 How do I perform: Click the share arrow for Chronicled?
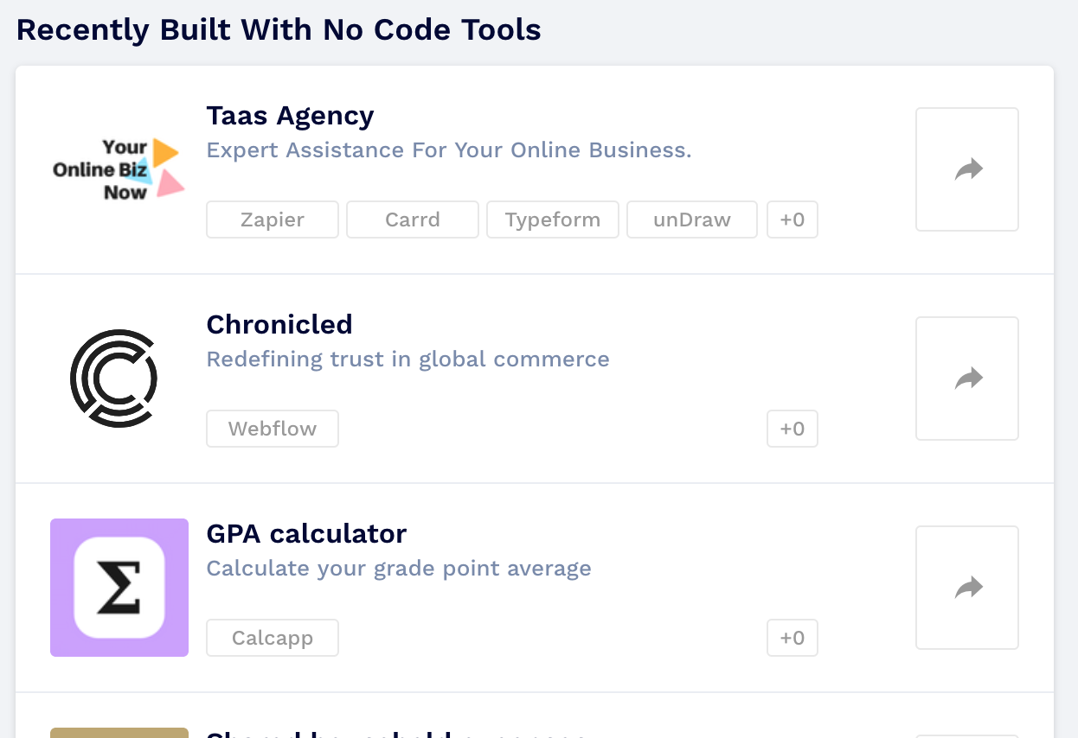[x=967, y=379]
